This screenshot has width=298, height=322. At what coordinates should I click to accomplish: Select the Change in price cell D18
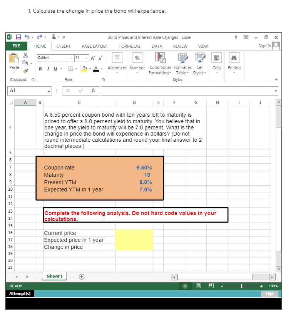point(134,247)
